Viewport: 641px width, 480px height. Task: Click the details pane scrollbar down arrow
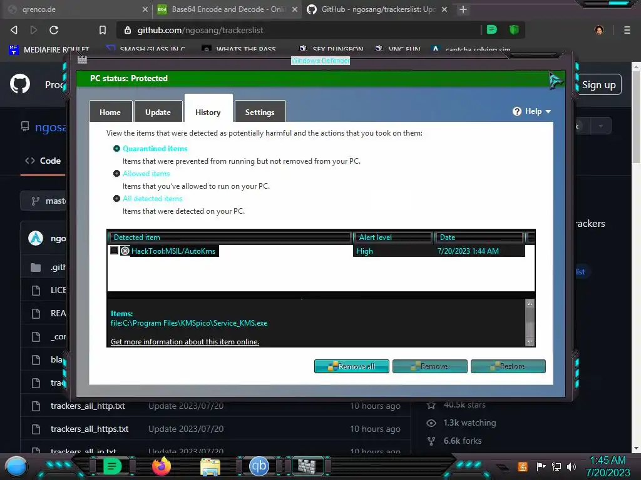coord(530,342)
